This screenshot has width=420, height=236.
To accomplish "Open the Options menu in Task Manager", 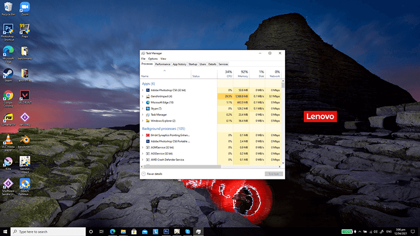I will click(153, 59).
